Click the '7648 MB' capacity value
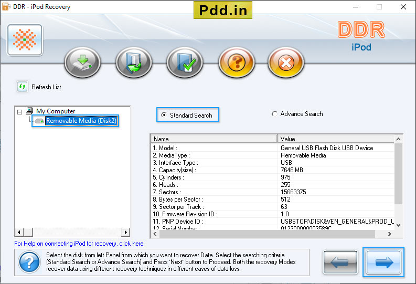Screen dimensions: 416x284 [x=292, y=170]
